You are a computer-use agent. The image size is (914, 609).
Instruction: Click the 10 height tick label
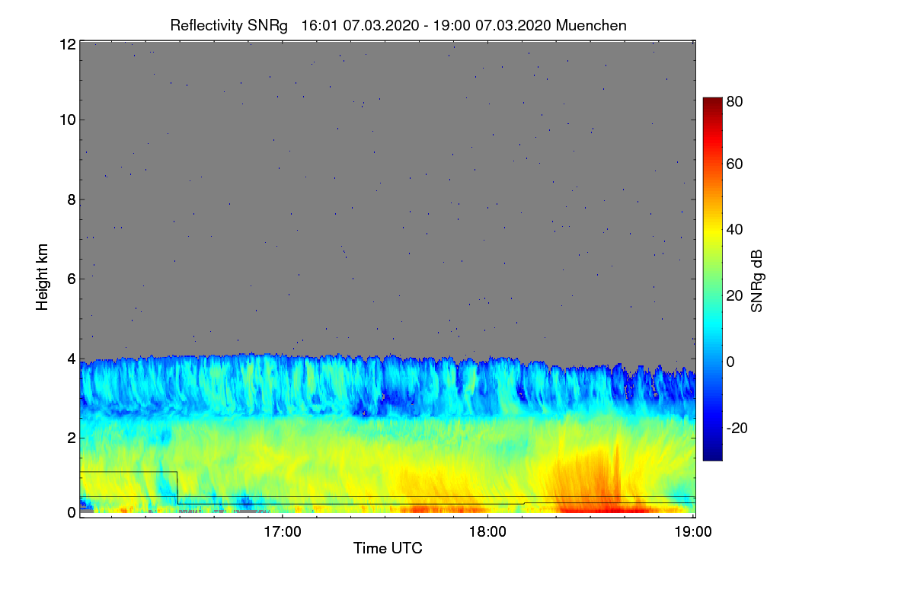(x=68, y=120)
